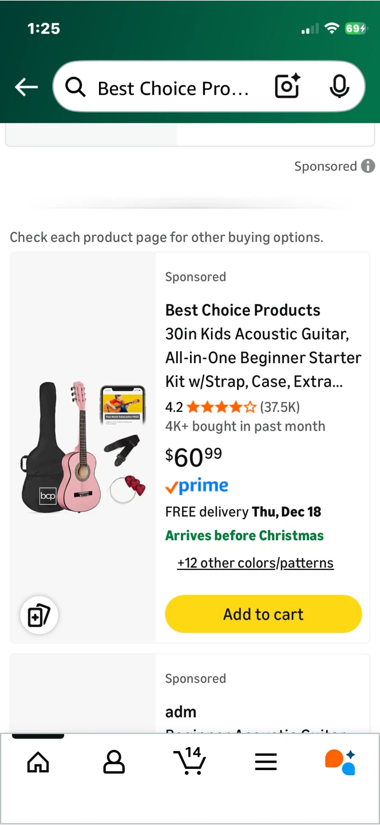The image size is (380, 825).
Task: Open camera lens search
Action: click(x=287, y=87)
